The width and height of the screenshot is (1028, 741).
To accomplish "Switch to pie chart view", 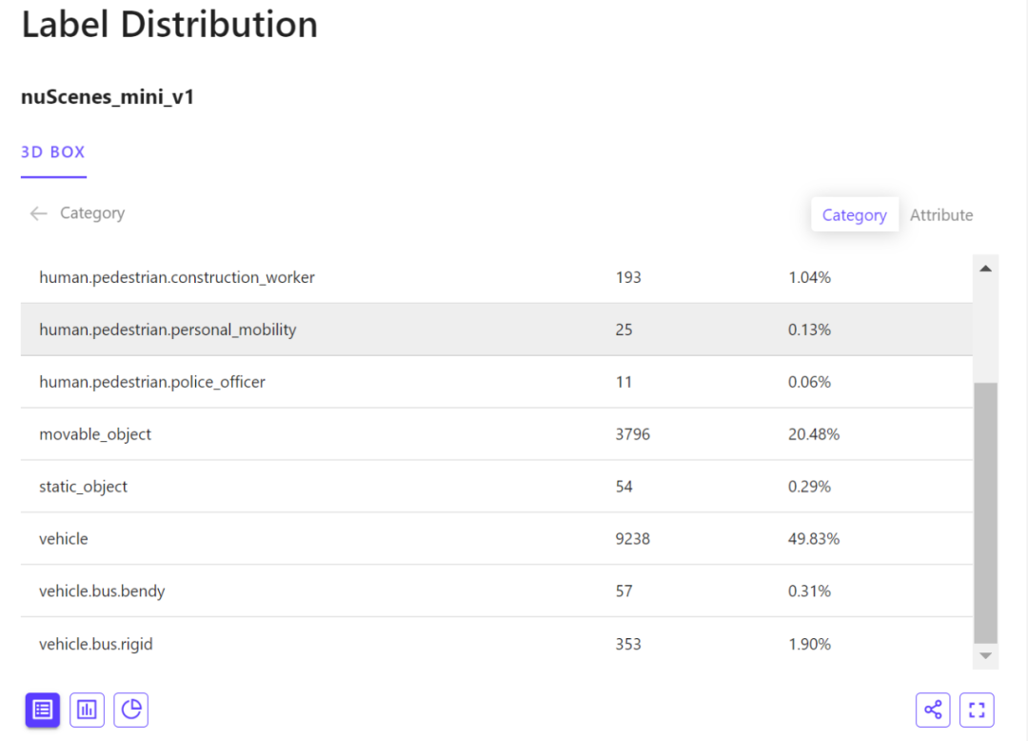I will coord(131,710).
